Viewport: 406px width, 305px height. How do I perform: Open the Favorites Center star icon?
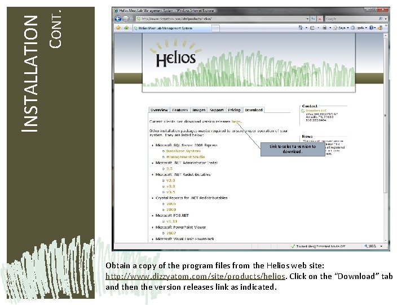[x=118, y=28]
